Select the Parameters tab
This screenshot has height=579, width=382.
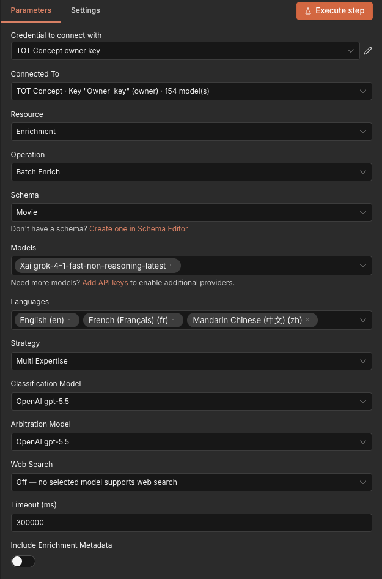(x=31, y=10)
